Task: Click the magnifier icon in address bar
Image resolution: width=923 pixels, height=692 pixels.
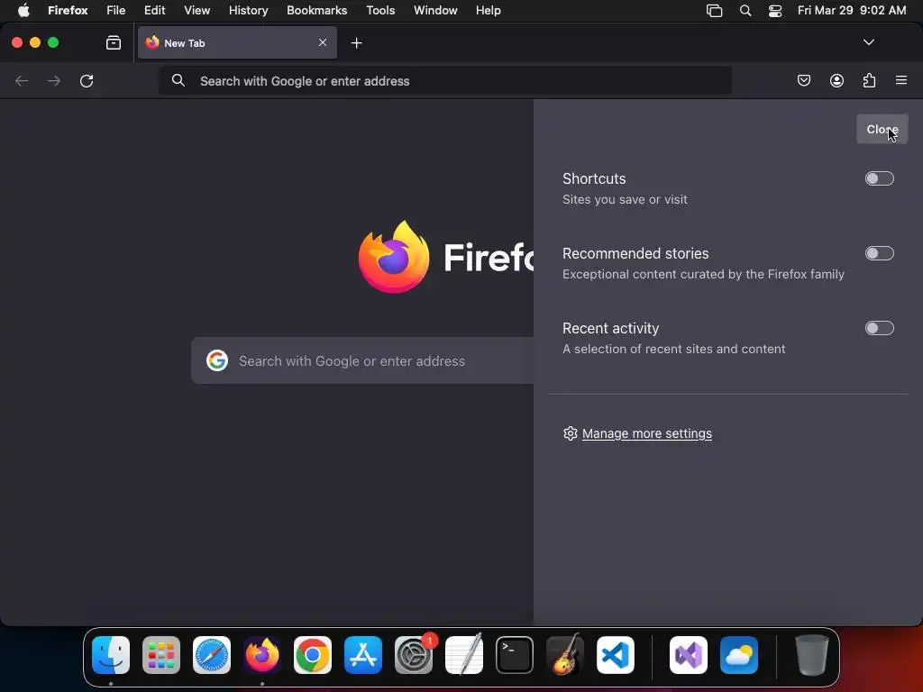Action: pos(178,80)
